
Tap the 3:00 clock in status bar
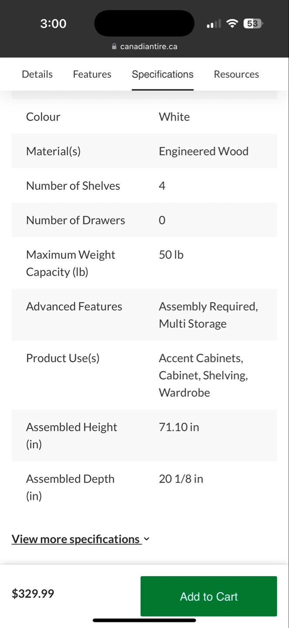tap(53, 24)
